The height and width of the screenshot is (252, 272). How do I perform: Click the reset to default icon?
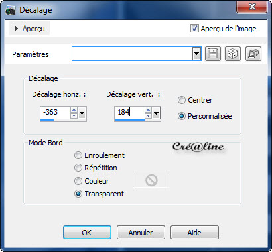(253, 54)
